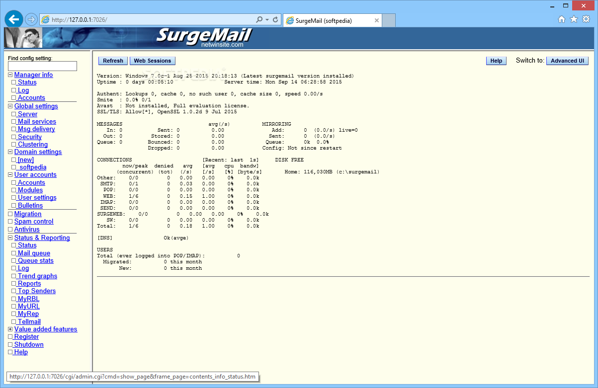Open the User accounts link
The height and width of the screenshot is (388, 598).
[35, 175]
